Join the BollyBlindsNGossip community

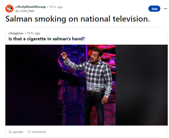154,9
